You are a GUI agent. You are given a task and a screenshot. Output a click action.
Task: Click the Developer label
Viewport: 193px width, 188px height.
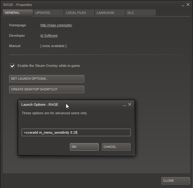point(17,36)
